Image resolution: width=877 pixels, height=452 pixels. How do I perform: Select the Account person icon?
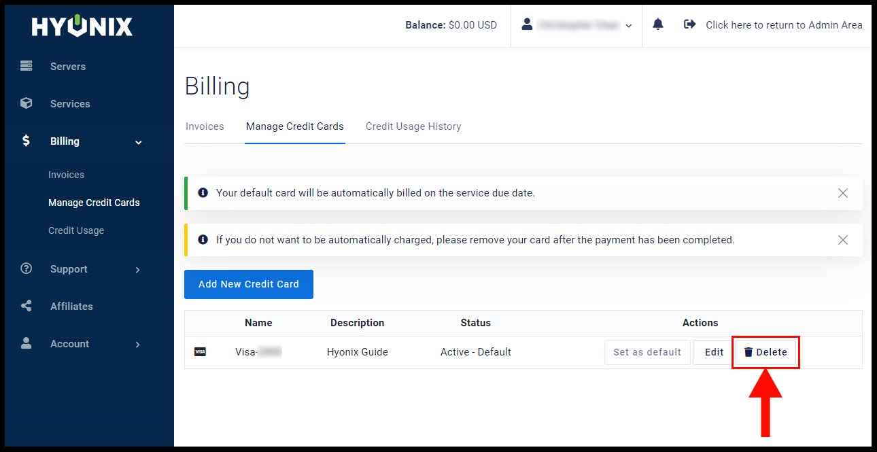26,343
